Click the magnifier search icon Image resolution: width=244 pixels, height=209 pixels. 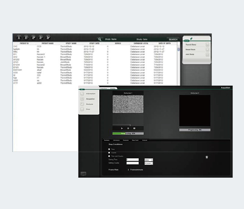(x=100, y=39)
